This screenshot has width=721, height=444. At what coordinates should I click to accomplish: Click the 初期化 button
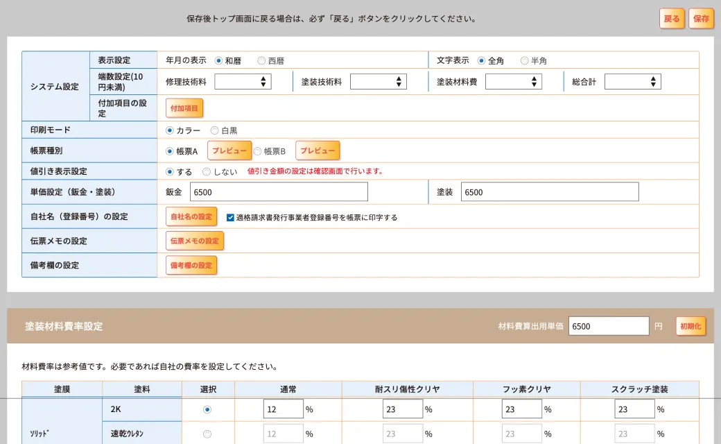pos(690,326)
